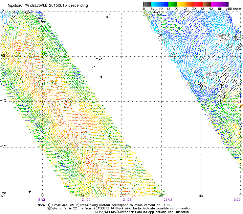Click the longitude label '75'
The width and height of the screenshot is (243, 214).
pyautogui.click(x=121, y=196)
